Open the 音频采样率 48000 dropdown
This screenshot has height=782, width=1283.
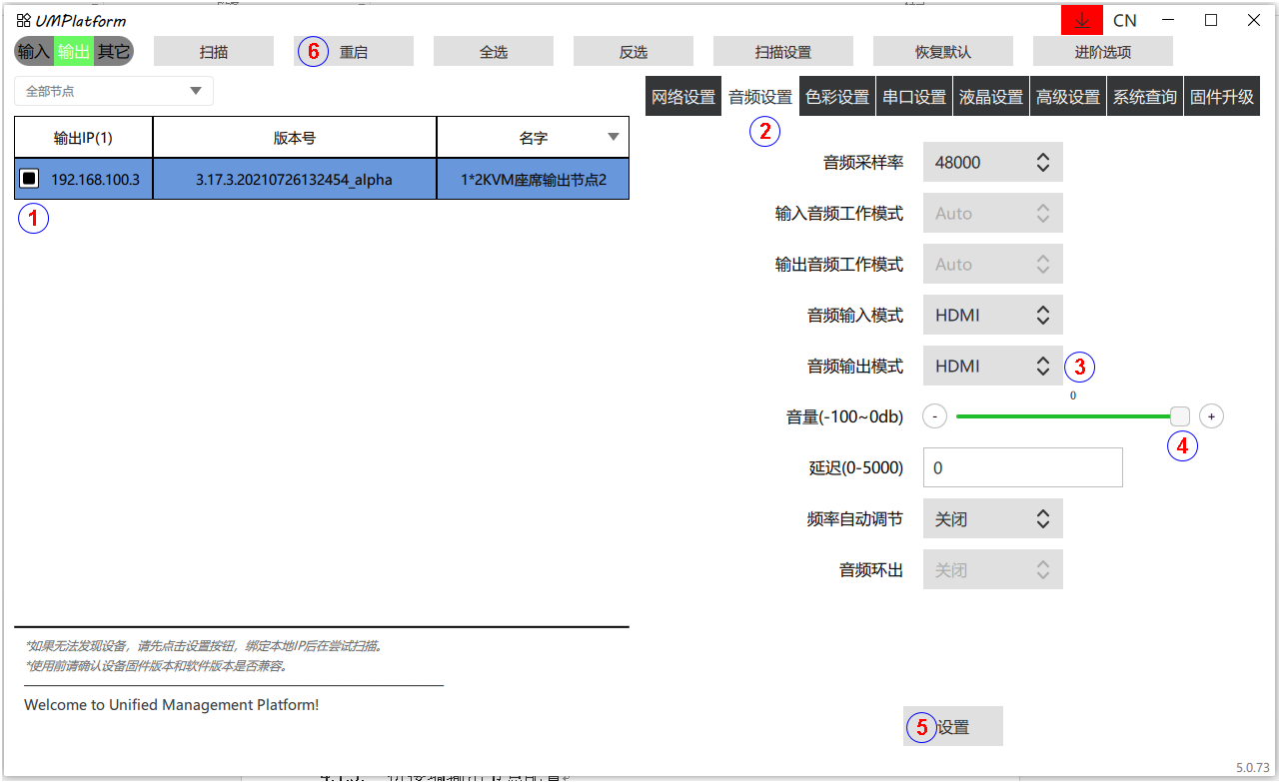(992, 162)
